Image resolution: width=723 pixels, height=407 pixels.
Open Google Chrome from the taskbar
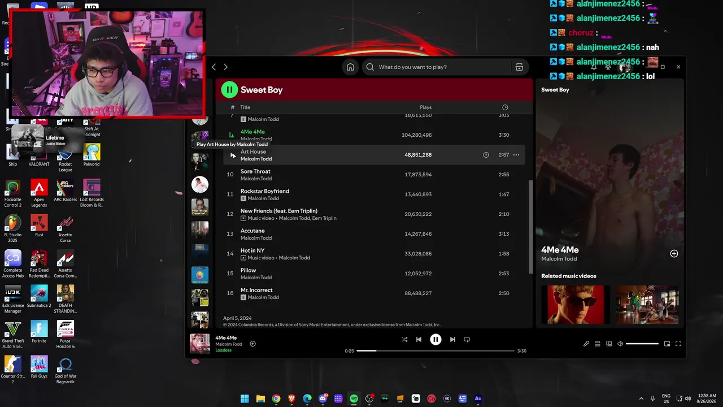pyautogui.click(x=276, y=399)
